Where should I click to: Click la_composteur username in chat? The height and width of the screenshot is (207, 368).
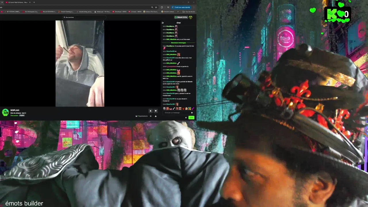coord(172,66)
